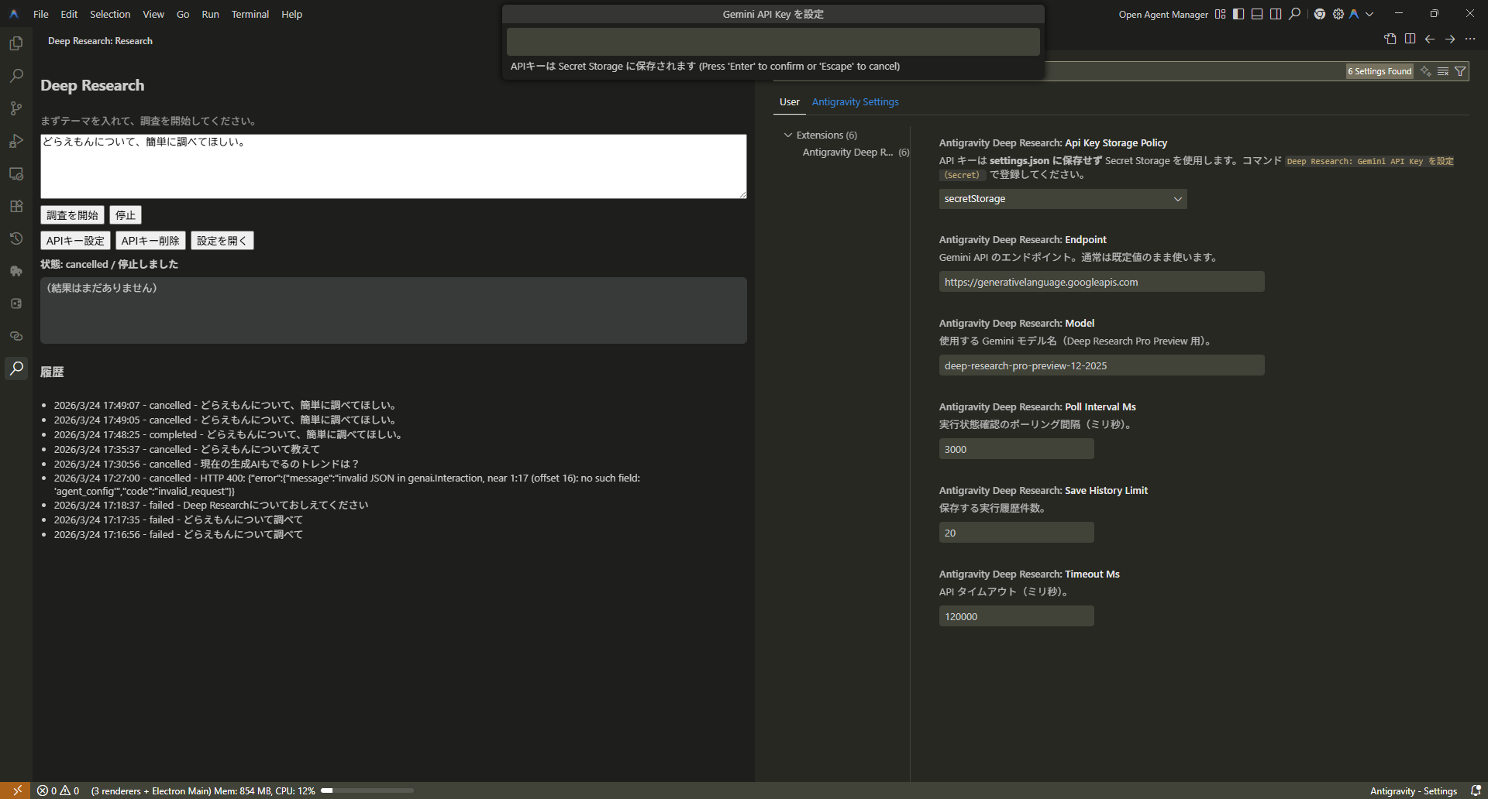Open Run and Debug view
The height and width of the screenshot is (799, 1488).
pos(16,141)
